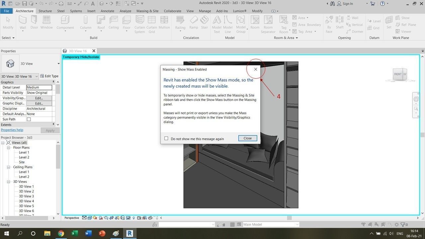The height and width of the screenshot is (239, 425).
Task: Open Excel from the taskbar
Action: [74, 233]
